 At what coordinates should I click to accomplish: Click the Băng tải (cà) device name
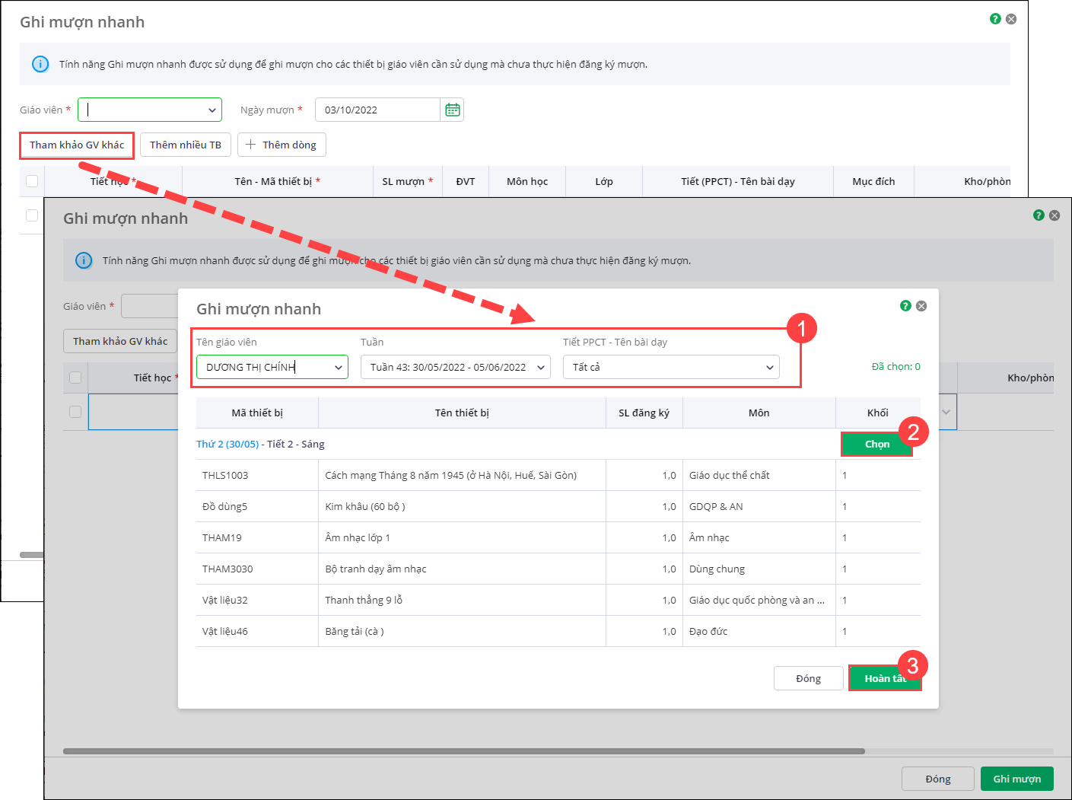[355, 631]
